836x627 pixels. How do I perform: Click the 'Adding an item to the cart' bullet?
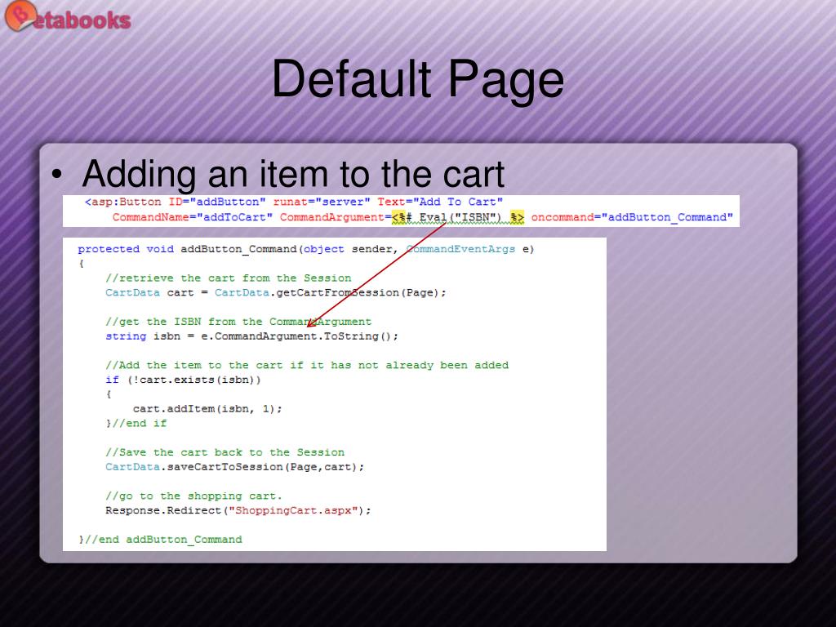point(293,174)
